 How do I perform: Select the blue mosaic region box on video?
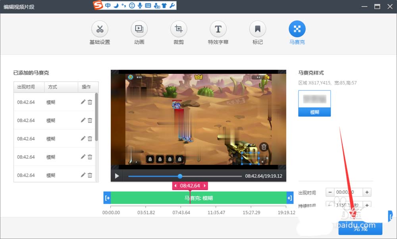coord(251,158)
